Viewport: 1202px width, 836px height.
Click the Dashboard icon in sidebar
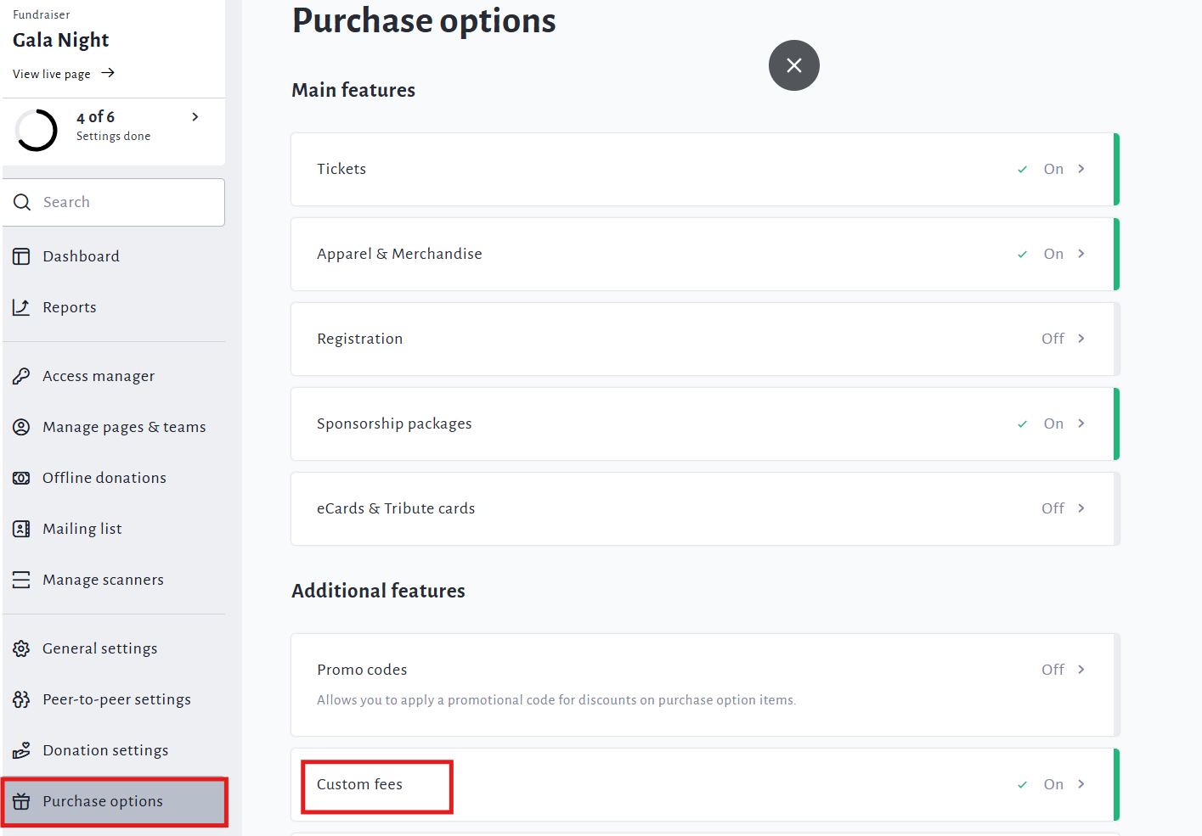[21, 256]
